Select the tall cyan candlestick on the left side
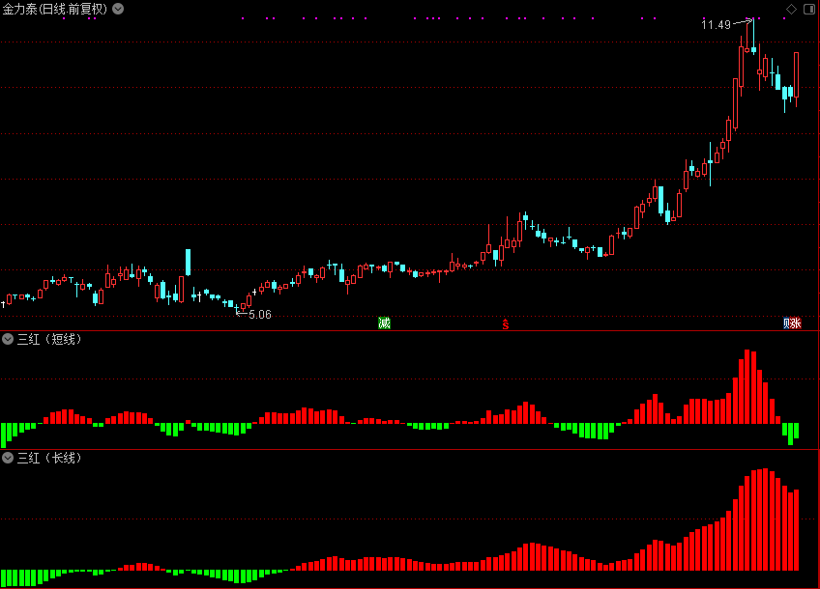Image resolution: width=820 pixels, height=589 pixels. [x=189, y=262]
